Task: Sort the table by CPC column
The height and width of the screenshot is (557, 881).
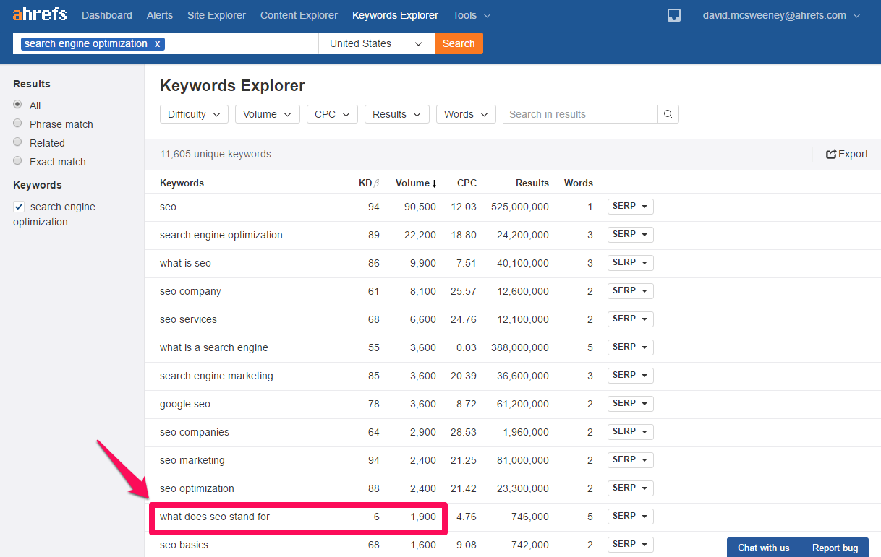Action: point(467,183)
